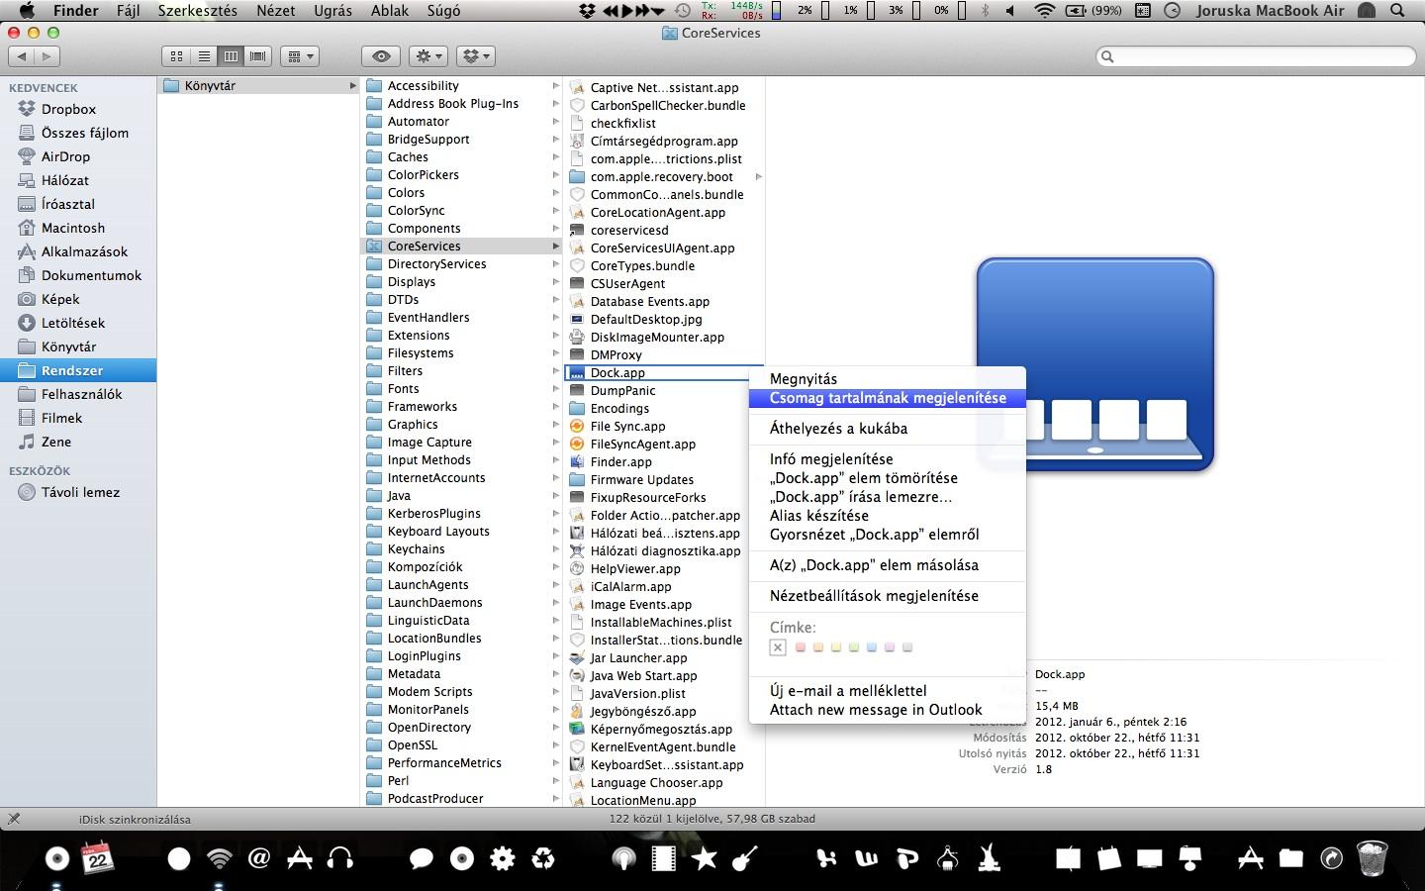The image size is (1425, 891).
Task: Expand the Extensions folder arrow
Action: [555, 336]
